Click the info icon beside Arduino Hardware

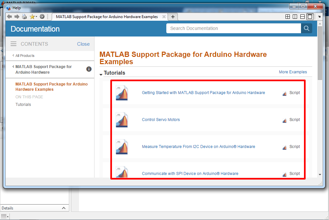point(89,69)
